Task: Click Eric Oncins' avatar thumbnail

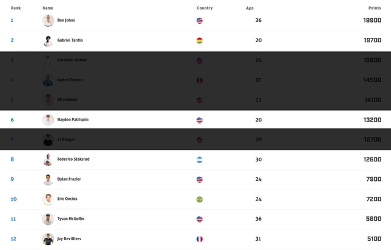Action: click(48, 199)
